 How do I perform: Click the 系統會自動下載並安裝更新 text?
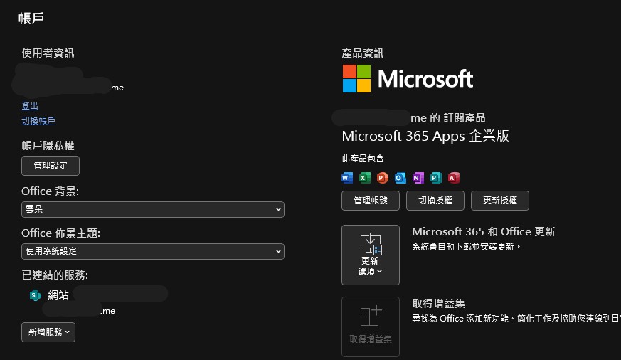tap(466, 247)
